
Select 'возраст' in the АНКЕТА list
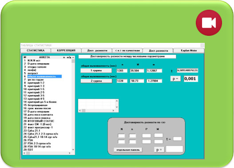click(x=33, y=73)
